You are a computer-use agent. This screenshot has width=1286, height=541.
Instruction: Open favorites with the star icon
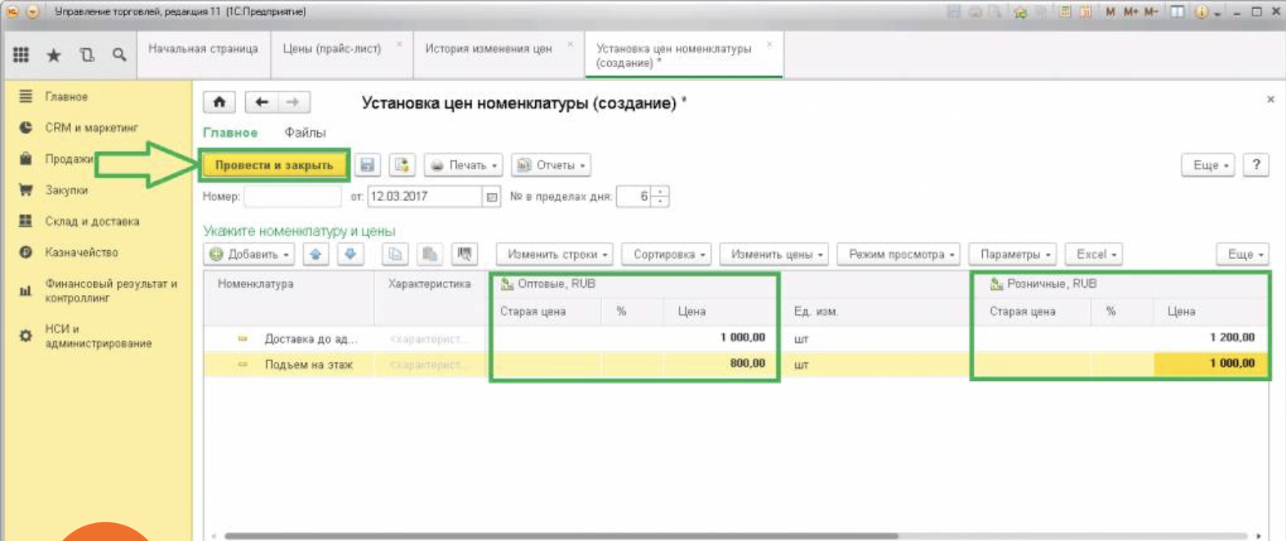54,55
